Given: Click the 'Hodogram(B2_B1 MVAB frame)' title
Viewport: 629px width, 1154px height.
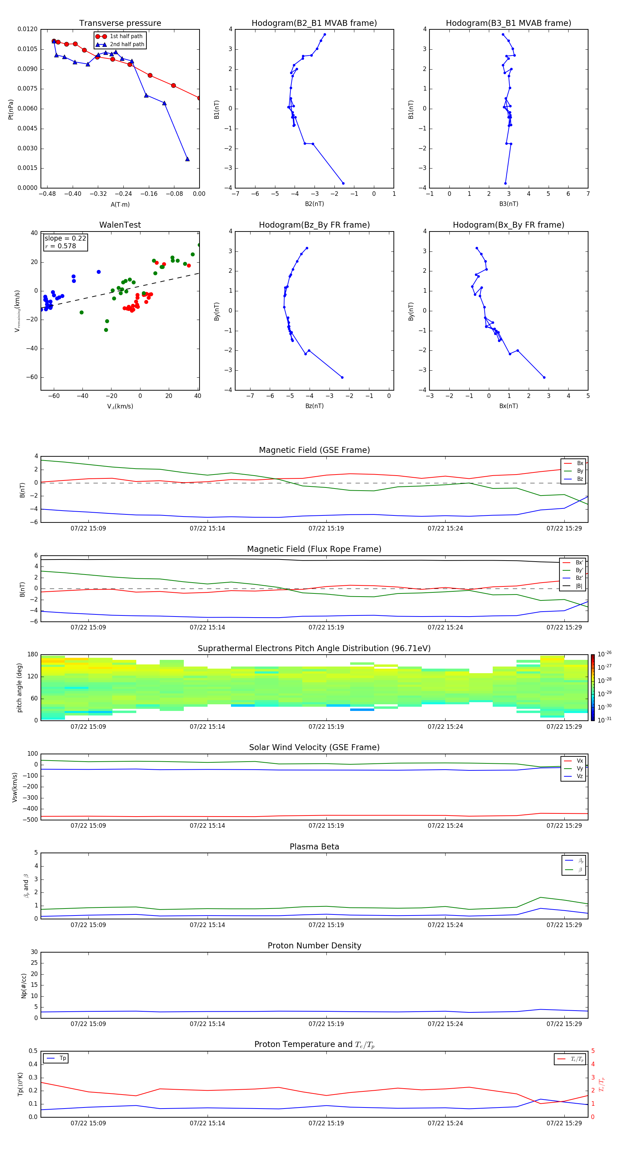Looking at the screenshot, I should pyautogui.click(x=314, y=23).
